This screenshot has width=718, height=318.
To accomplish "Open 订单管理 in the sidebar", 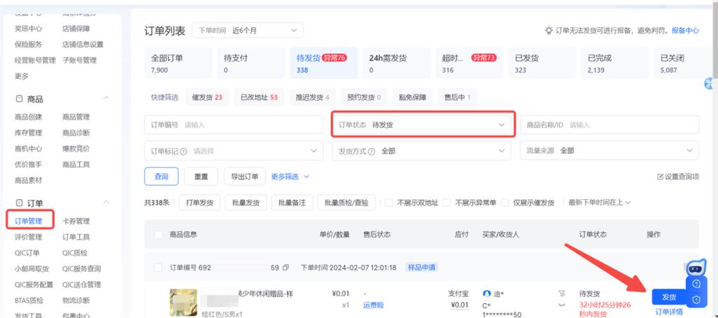I will (29, 222).
